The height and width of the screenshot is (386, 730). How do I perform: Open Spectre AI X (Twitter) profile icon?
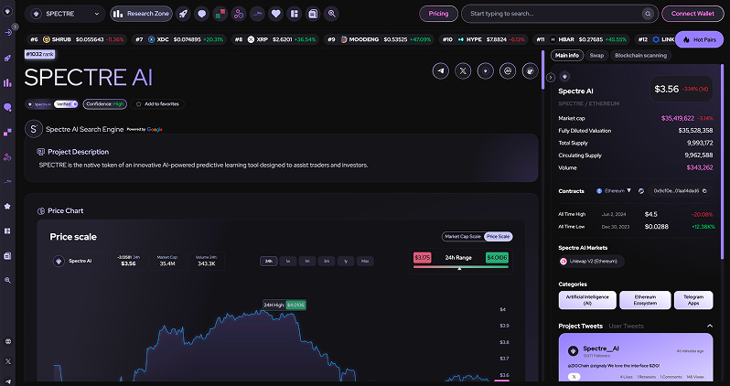(x=463, y=71)
